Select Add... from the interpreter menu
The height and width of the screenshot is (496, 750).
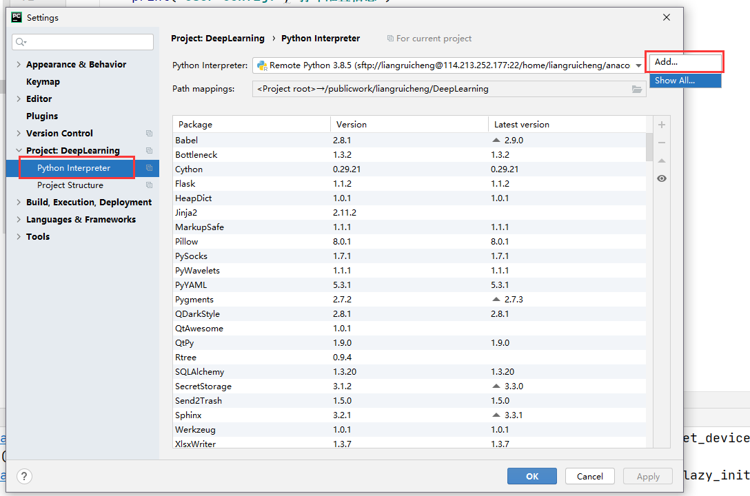pos(685,62)
